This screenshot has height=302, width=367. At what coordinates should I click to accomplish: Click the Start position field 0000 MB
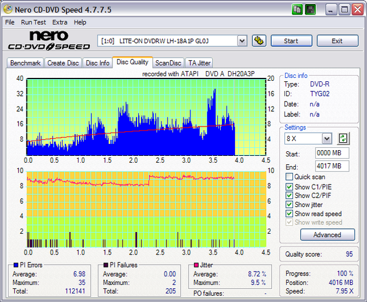332,153
